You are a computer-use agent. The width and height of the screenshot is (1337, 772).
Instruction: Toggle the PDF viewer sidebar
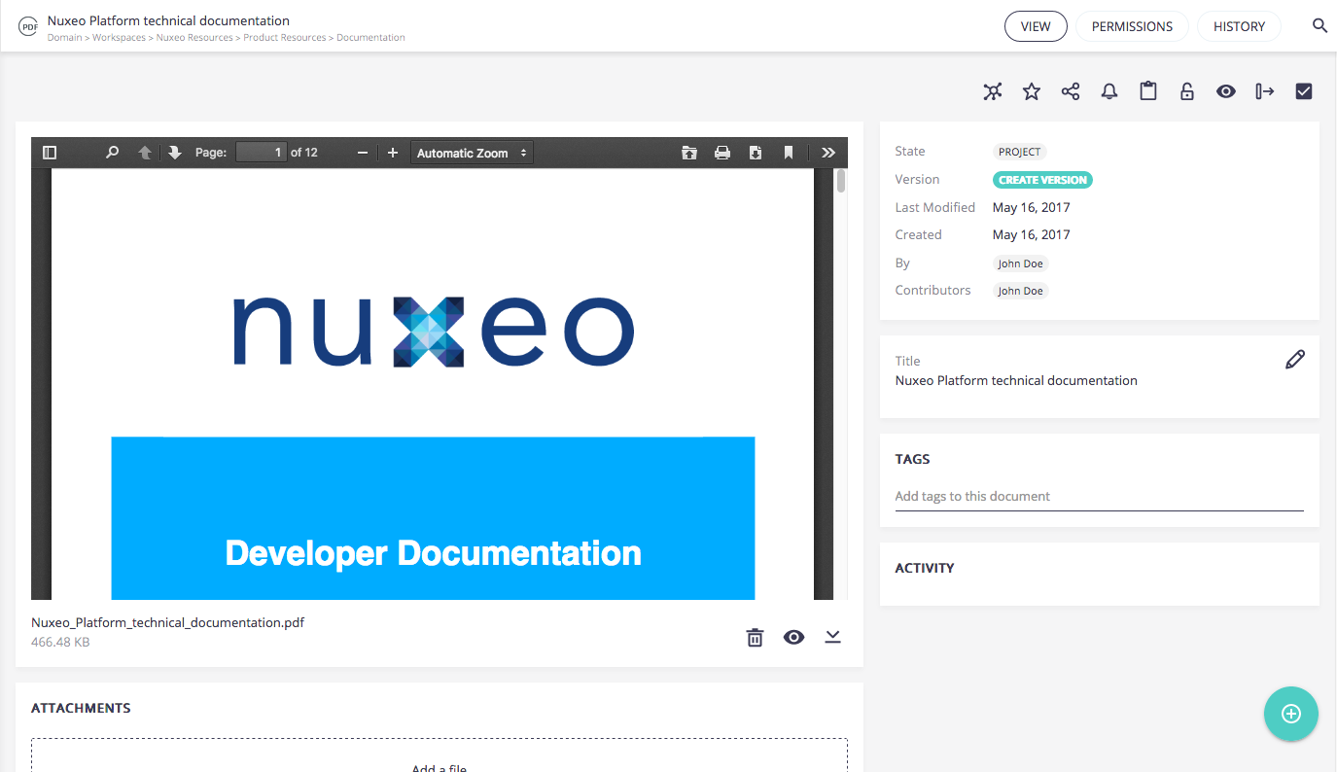click(50, 153)
